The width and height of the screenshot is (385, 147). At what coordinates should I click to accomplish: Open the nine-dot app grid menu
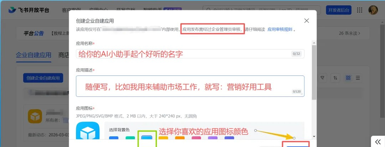point(359,10)
